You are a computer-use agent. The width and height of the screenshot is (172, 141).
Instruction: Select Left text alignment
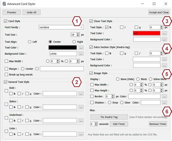coord(29,42)
